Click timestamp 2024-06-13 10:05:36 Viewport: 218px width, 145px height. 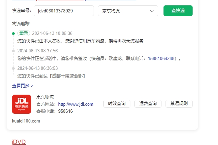click(x=52, y=33)
